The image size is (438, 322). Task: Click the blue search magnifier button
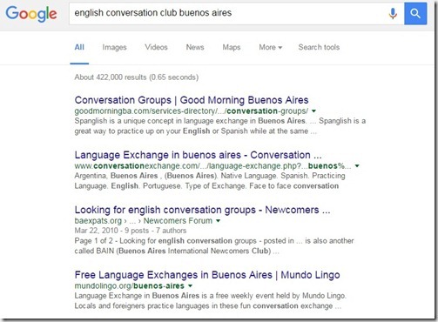point(415,13)
